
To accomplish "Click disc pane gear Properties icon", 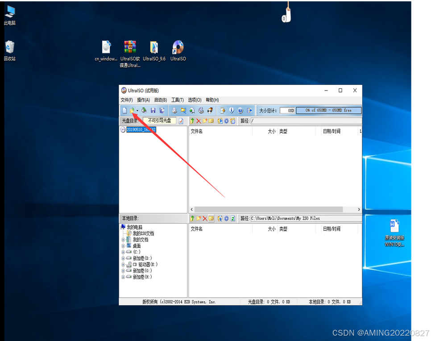I will pos(226,121).
